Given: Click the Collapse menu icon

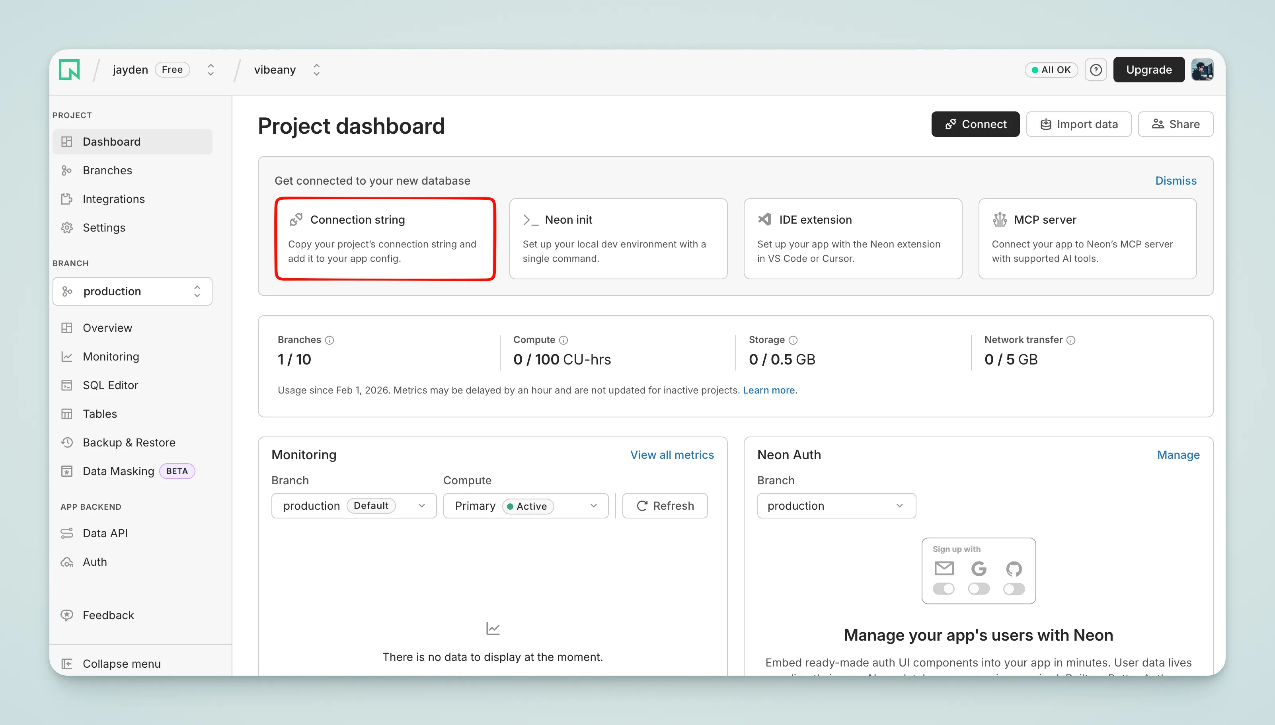Looking at the screenshot, I should tap(67, 664).
